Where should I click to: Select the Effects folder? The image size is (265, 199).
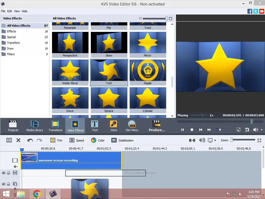click(25, 31)
